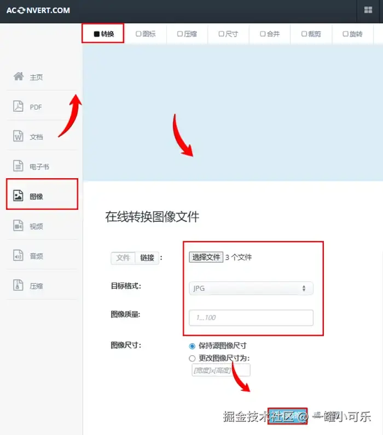Image resolution: width=383 pixels, height=435 pixels.
Task: Expand the JPG target format dropdown
Action: [251, 289]
